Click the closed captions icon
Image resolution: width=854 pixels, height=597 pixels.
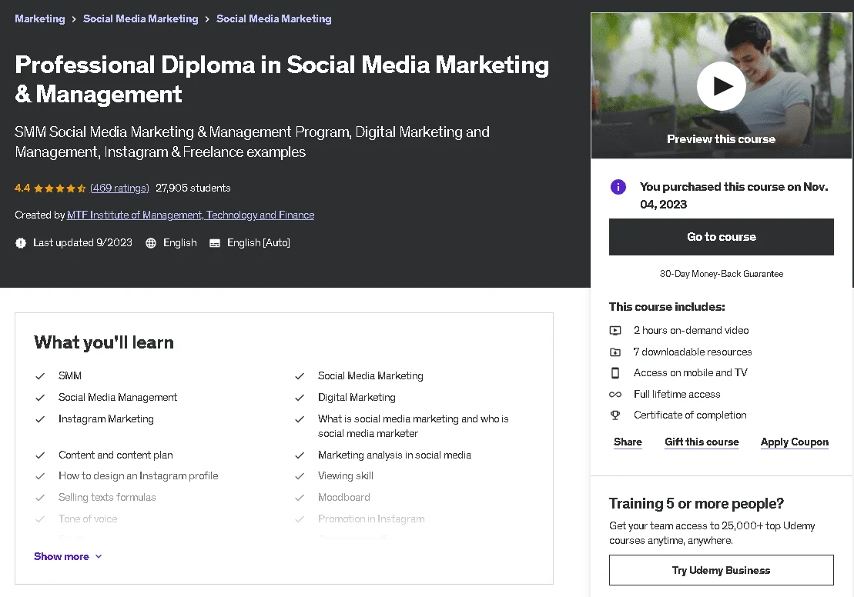coord(215,242)
